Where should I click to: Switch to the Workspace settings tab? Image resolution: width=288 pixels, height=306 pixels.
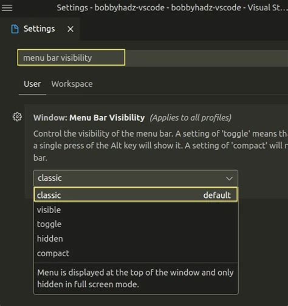point(72,84)
